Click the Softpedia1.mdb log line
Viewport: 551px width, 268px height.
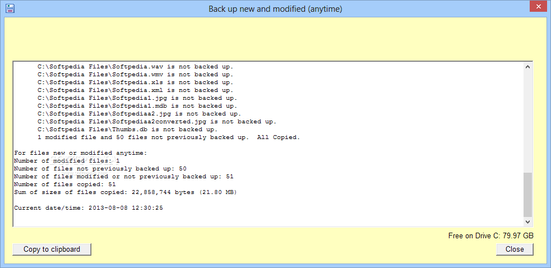[137, 106]
